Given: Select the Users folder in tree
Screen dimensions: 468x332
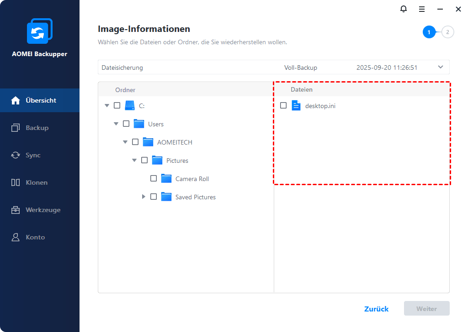Looking at the screenshot, I should (x=155, y=124).
